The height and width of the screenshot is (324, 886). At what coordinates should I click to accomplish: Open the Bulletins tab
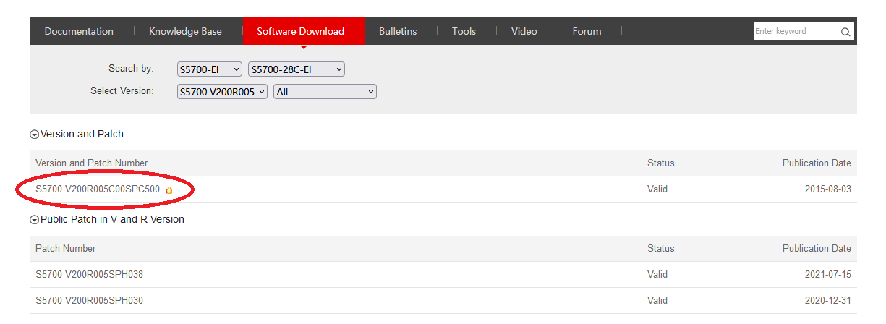[398, 31]
